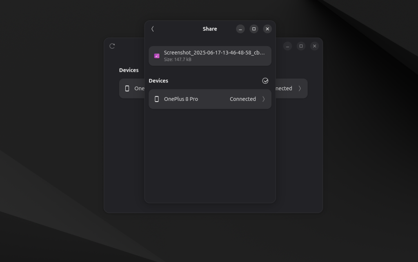Go back using the Share dialog's back arrow

(153, 29)
